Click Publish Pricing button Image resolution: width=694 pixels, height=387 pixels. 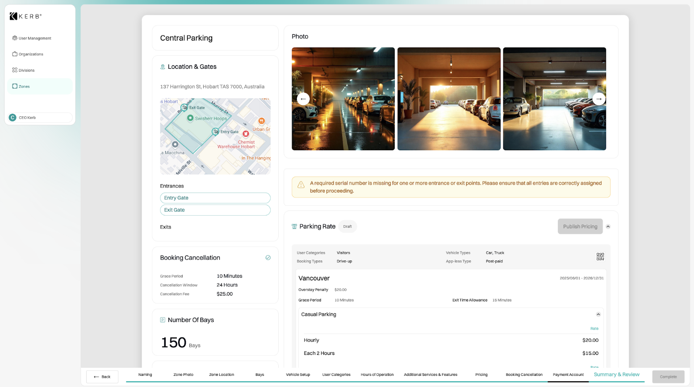point(580,226)
